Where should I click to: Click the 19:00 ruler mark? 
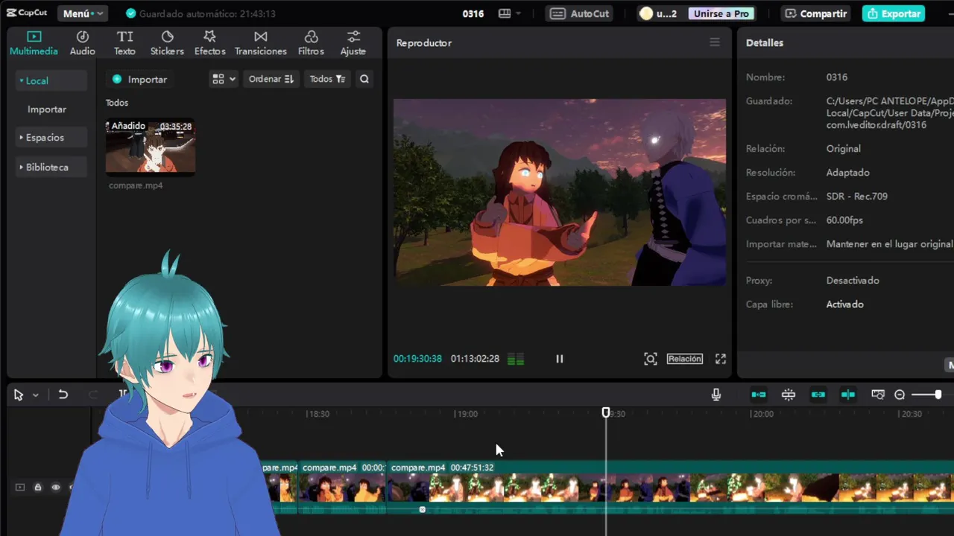467,414
